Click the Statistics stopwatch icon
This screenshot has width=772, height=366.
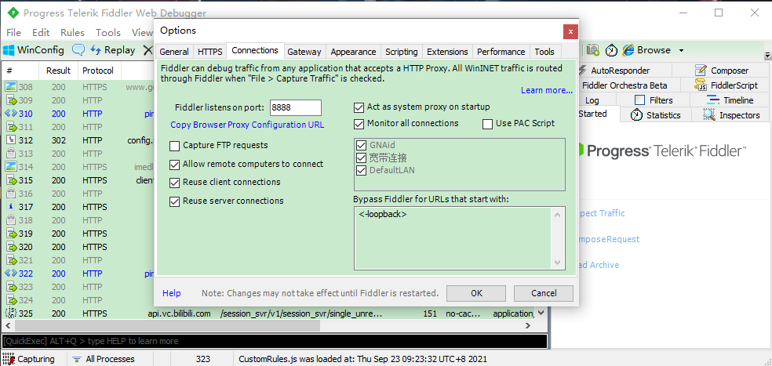coord(636,115)
